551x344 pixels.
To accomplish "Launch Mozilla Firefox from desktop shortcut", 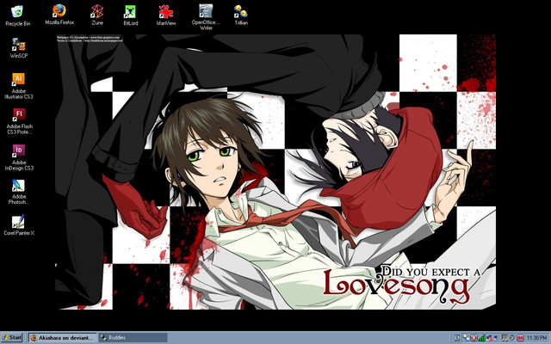I will pos(59,15).
